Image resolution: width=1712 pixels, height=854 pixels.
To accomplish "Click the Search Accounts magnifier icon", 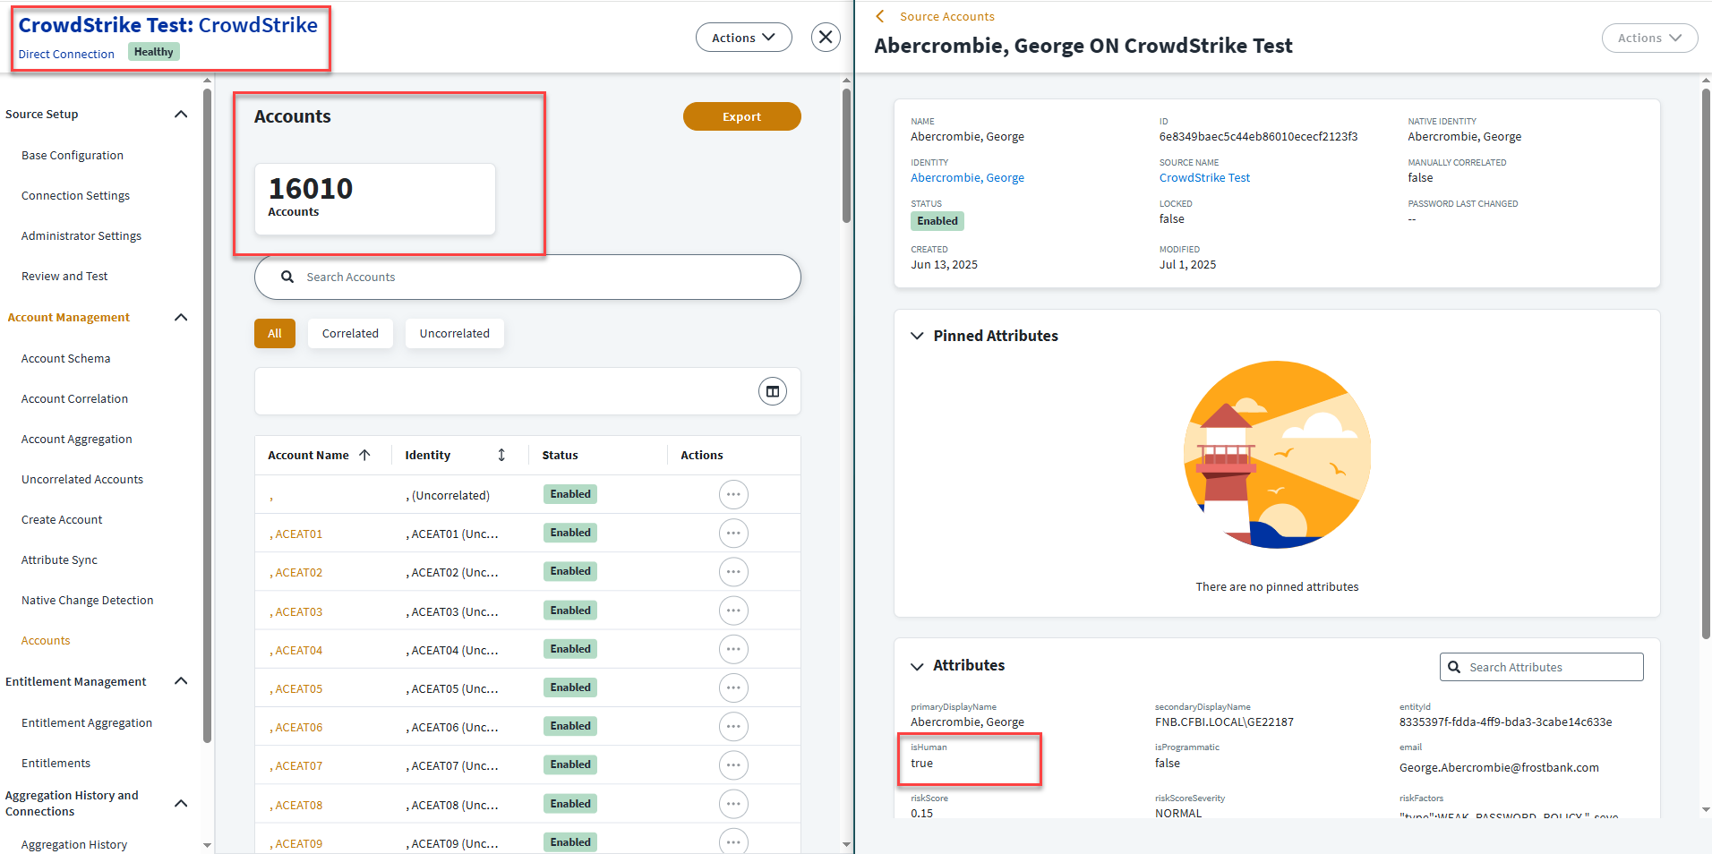I will coord(287,277).
